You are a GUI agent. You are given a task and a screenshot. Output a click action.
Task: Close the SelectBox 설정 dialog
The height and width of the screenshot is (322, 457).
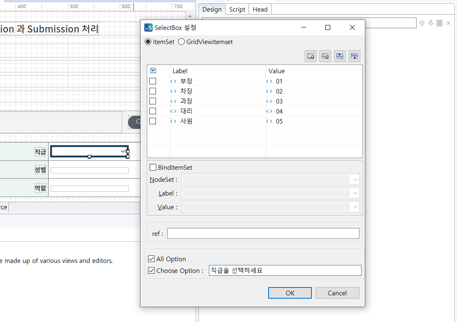pos(352,27)
